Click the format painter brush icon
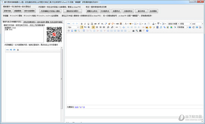Image resolution: width=205 pixels, height=124 pixels. (109, 24)
